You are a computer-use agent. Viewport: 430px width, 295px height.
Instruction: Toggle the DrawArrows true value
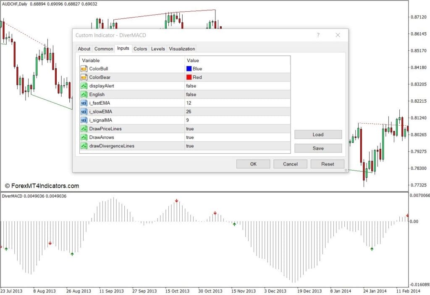pos(190,137)
